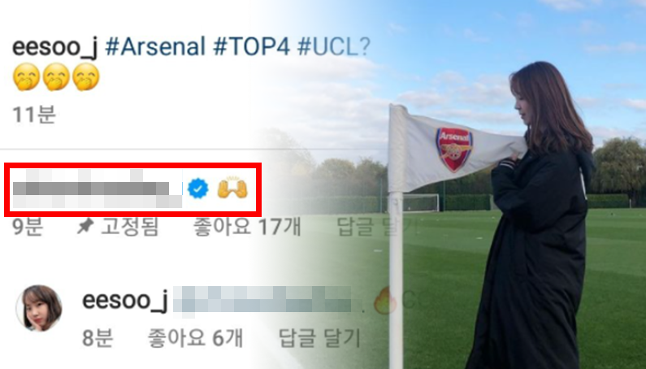Click the first giggling emoji in the caption
The image size is (646, 369).
(x=26, y=77)
